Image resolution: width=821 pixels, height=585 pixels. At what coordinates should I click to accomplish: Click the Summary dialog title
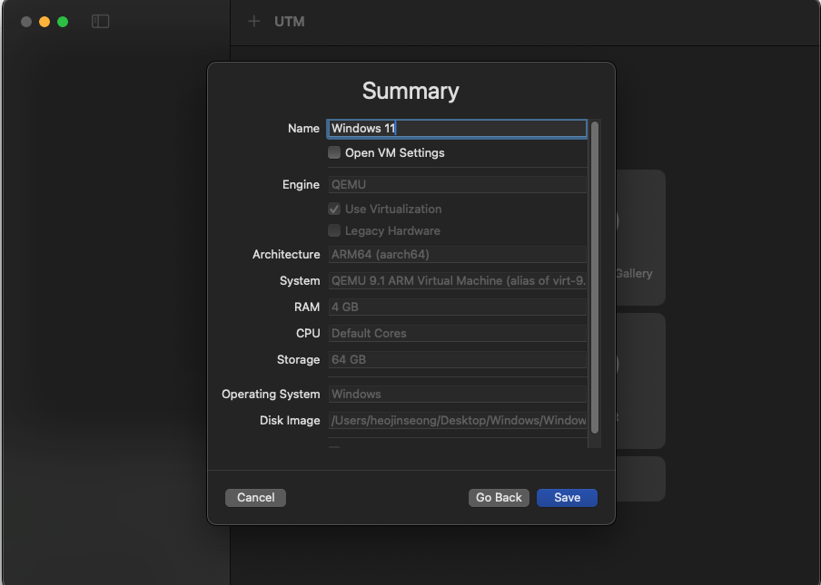410,91
